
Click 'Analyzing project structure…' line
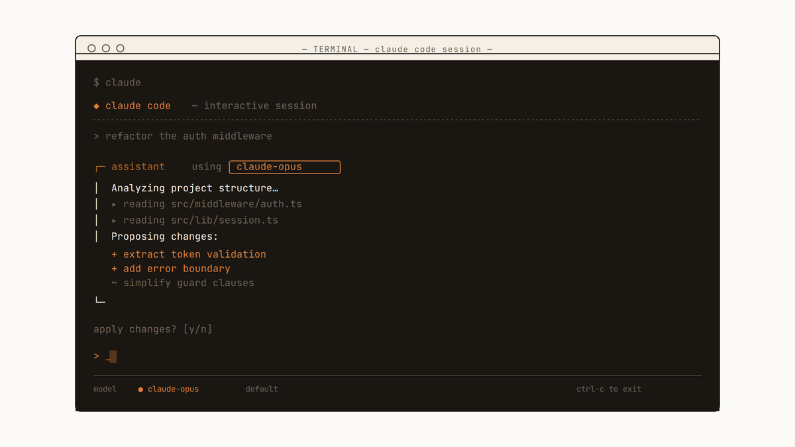pyautogui.click(x=195, y=189)
